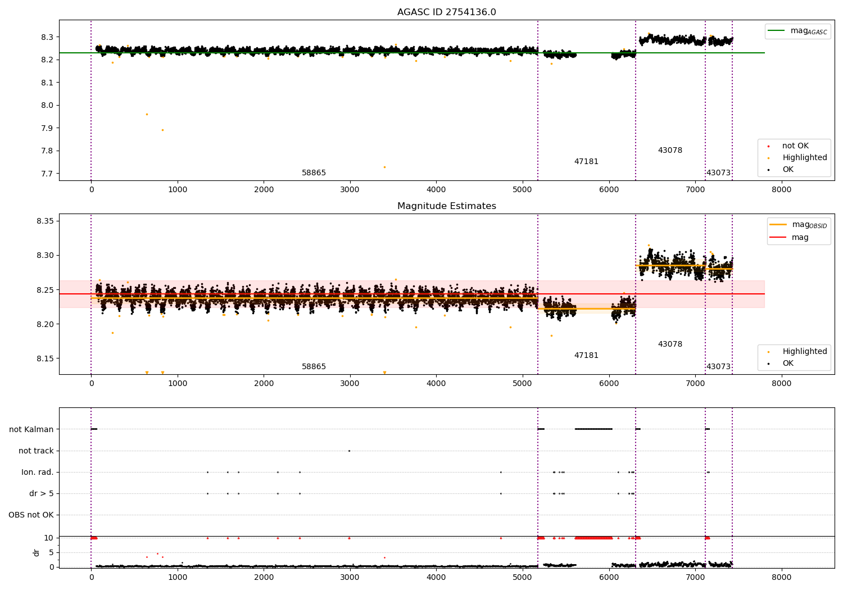Image resolution: width=843 pixels, height=590 pixels.
Task: Click the 'dr > 5' row label
Action: coord(42,493)
